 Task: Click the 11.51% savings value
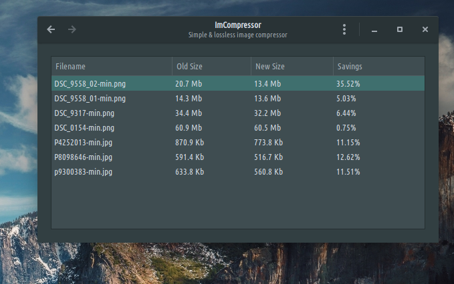point(348,172)
